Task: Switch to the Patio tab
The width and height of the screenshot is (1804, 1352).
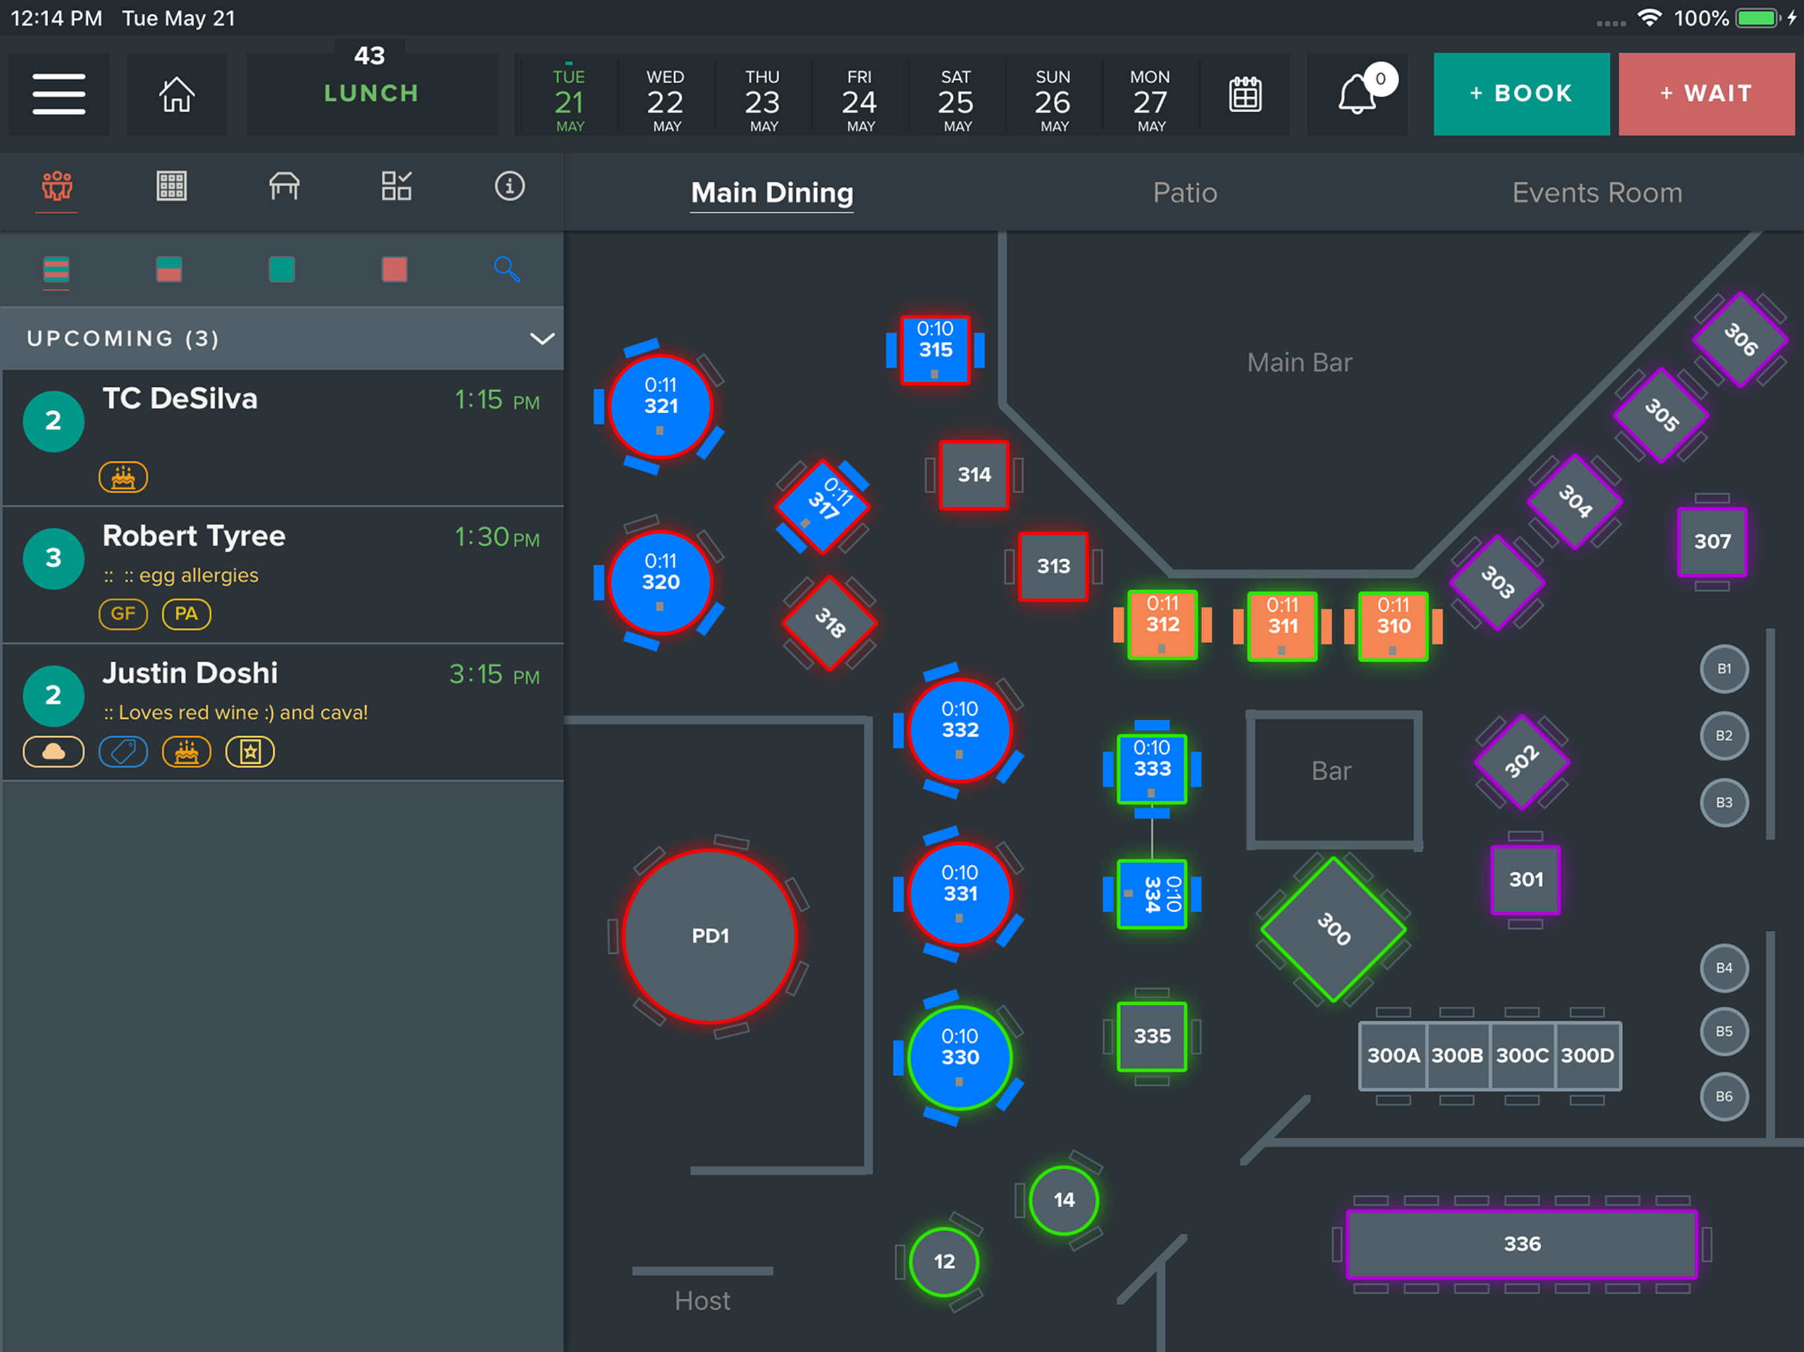Action: click(1184, 193)
